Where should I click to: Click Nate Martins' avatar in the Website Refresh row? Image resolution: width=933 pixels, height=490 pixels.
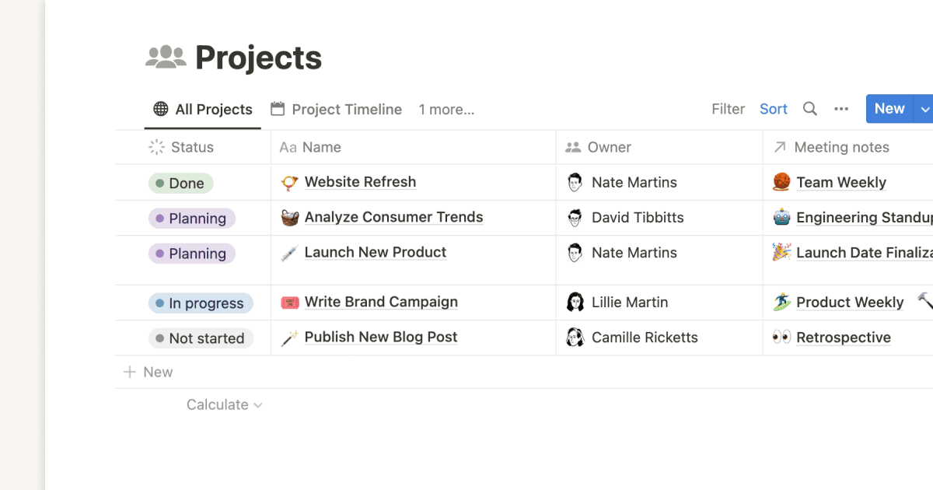(574, 182)
